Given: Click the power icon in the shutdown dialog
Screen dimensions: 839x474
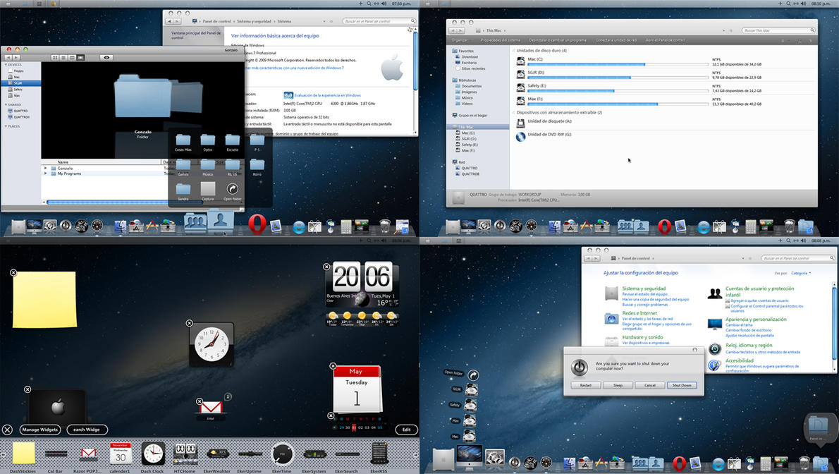Looking at the screenshot, I should point(579,367).
